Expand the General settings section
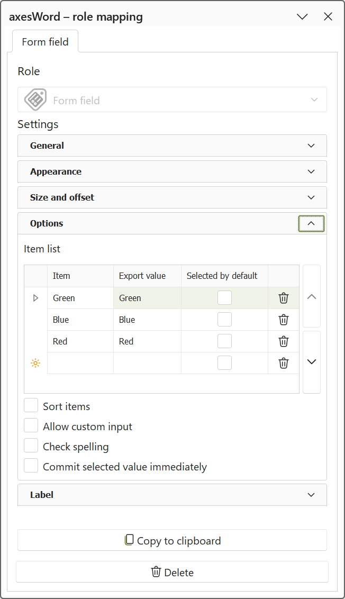 pyautogui.click(x=173, y=146)
